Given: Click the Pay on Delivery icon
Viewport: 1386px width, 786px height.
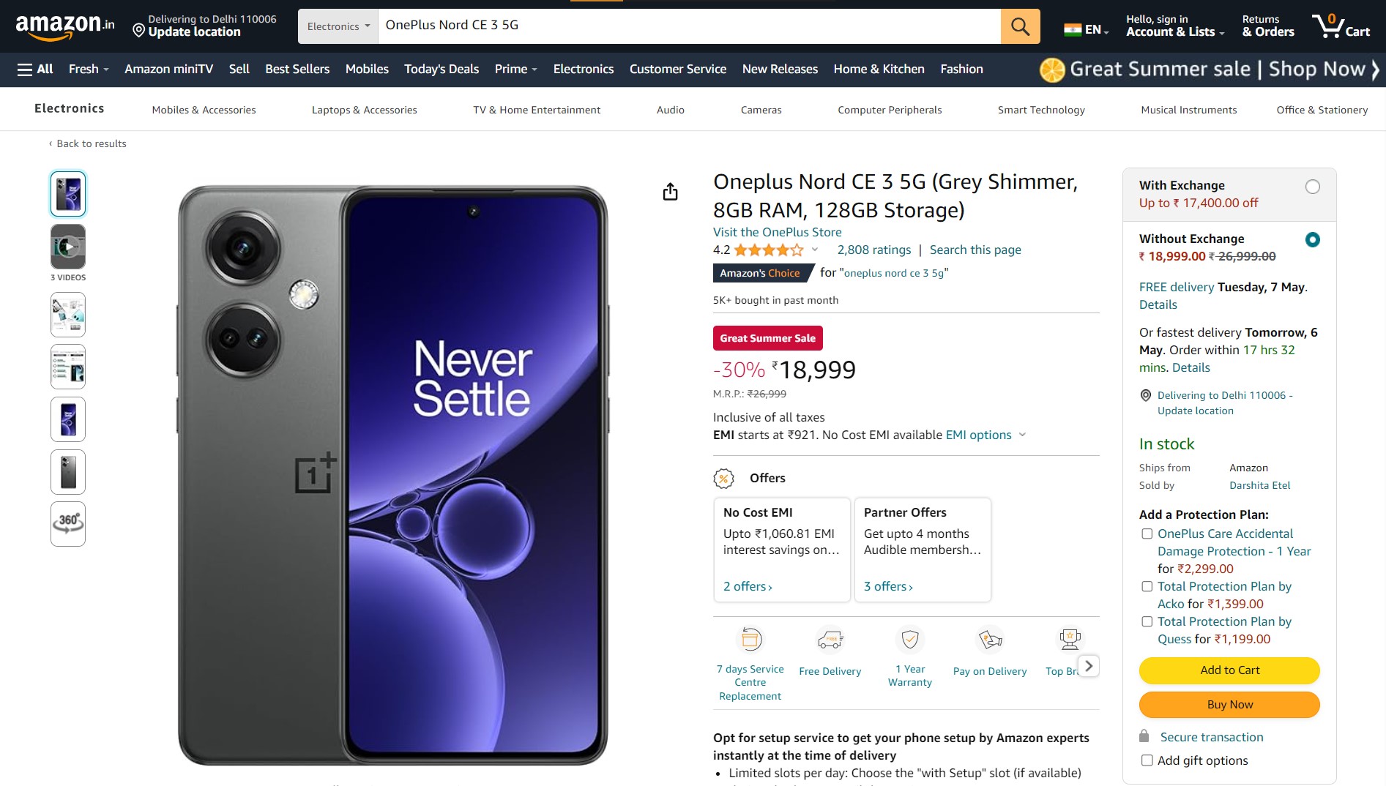Looking at the screenshot, I should pyautogui.click(x=989, y=637).
